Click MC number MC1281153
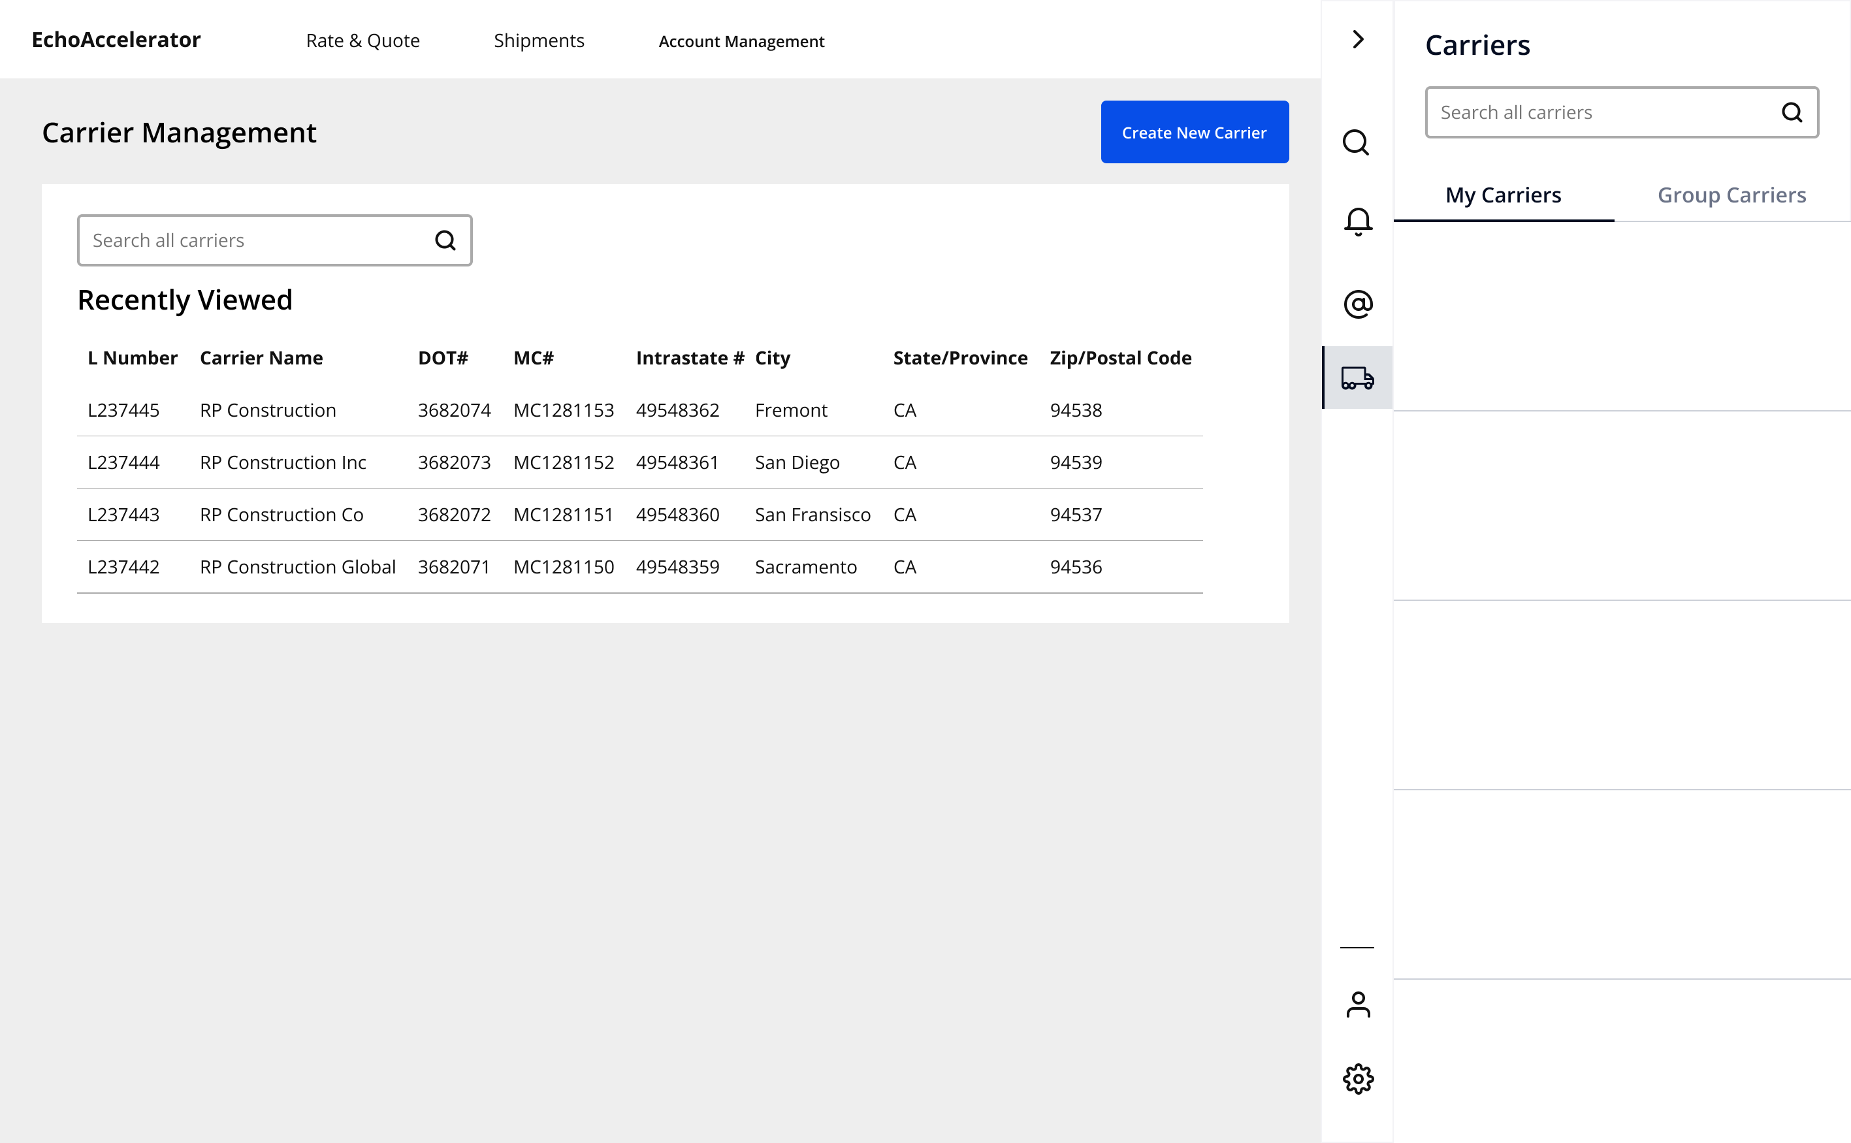The width and height of the screenshot is (1851, 1143). [x=564, y=410]
